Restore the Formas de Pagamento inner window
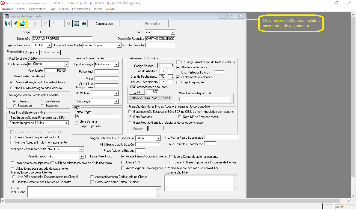The width and height of the screenshot is (356, 210). (232, 16)
